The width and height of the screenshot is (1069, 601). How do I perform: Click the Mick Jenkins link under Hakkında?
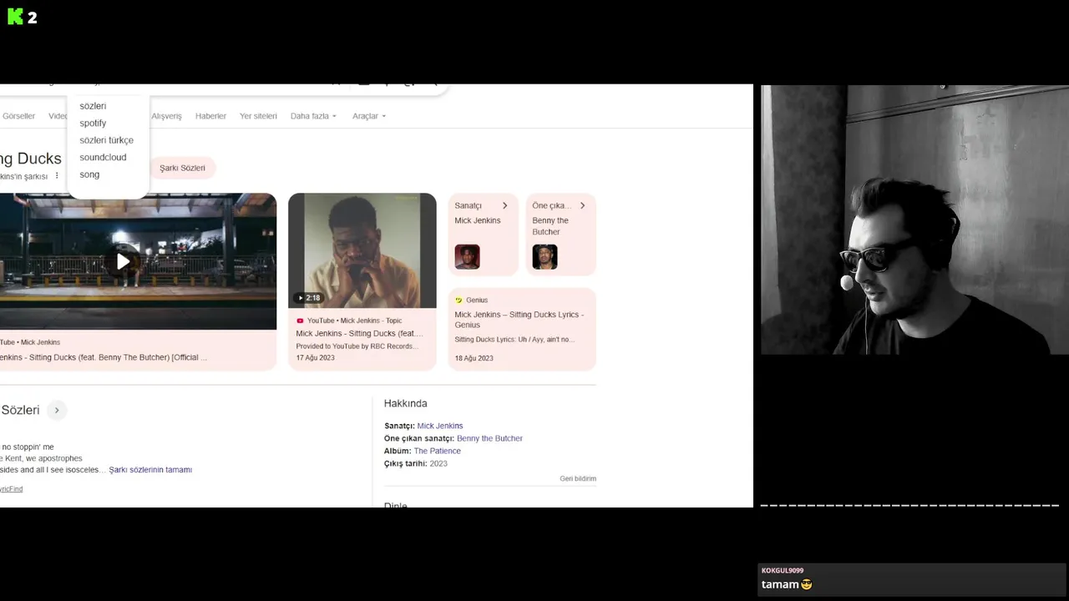[440, 426]
